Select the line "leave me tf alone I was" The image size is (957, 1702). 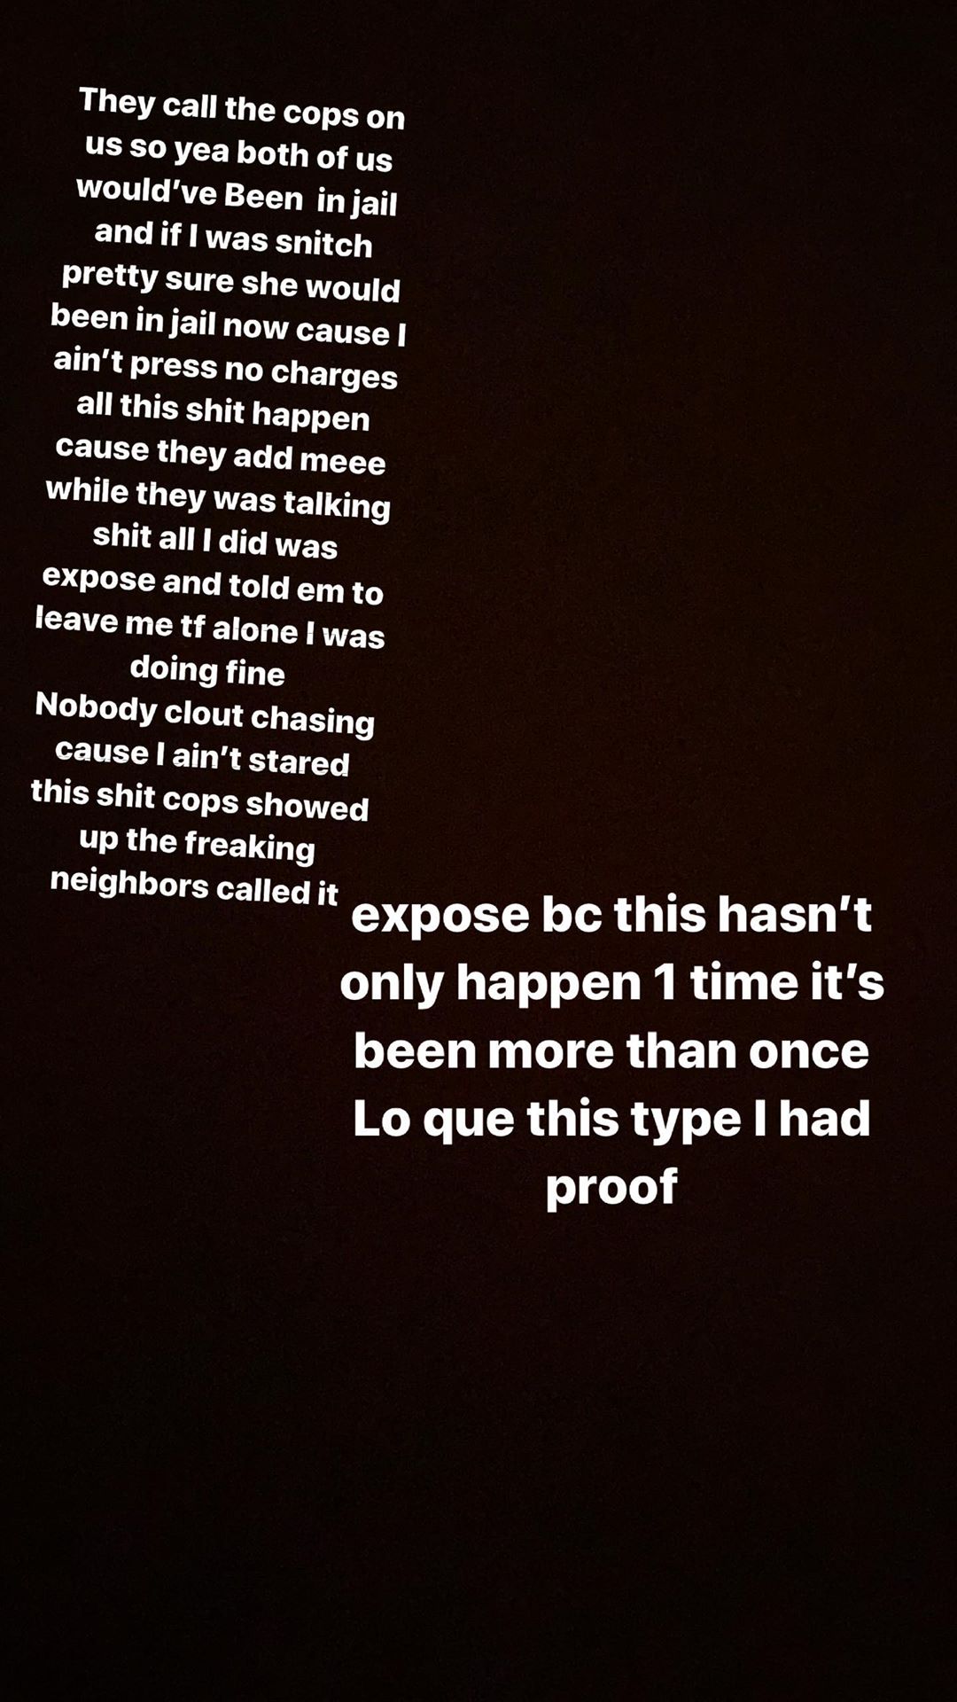tap(210, 628)
